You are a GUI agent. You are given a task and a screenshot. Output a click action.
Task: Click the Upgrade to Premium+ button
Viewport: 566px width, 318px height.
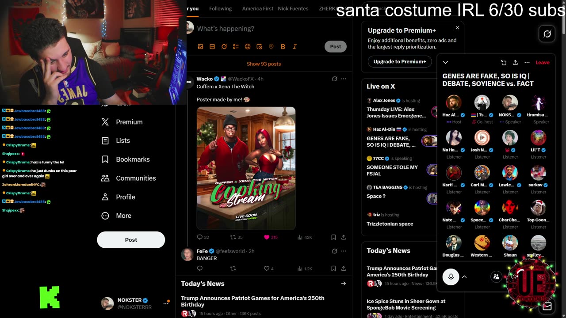point(400,61)
